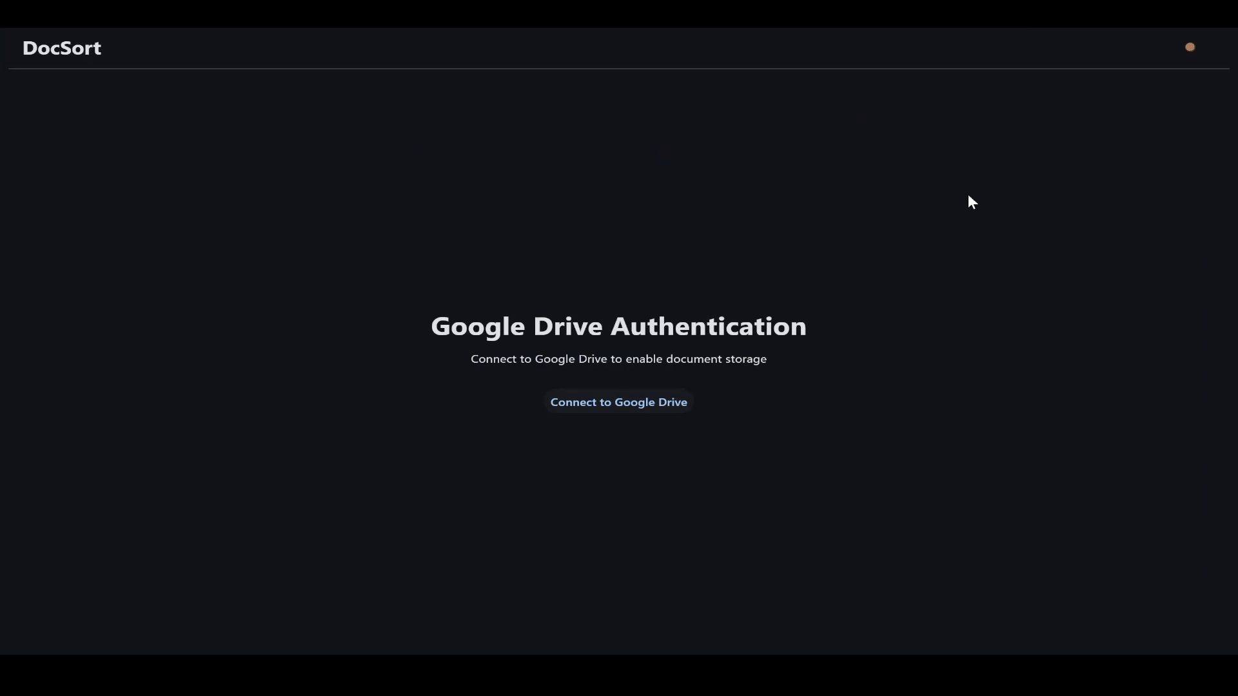This screenshot has height=696, width=1238.
Task: Activate the centered Connect to Google Drive control
Action: 618,402
